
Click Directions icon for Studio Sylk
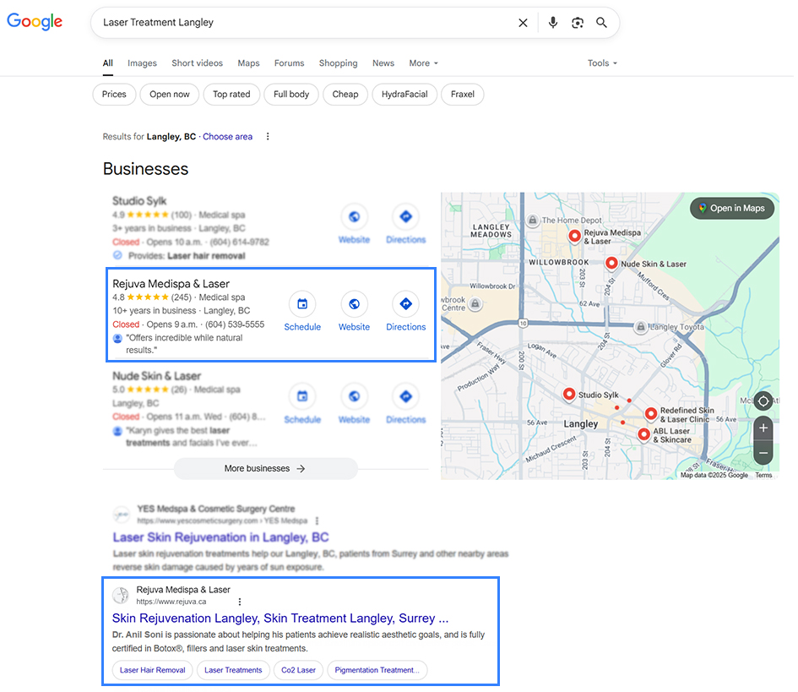pos(405,217)
